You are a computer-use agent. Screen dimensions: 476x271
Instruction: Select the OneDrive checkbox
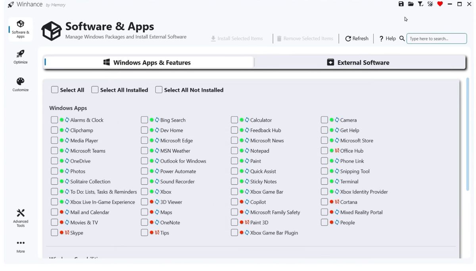(54, 161)
